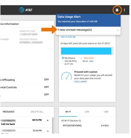Open the notifications bell icon
Viewport: 131px width, 138px height.
[x=117, y=10]
